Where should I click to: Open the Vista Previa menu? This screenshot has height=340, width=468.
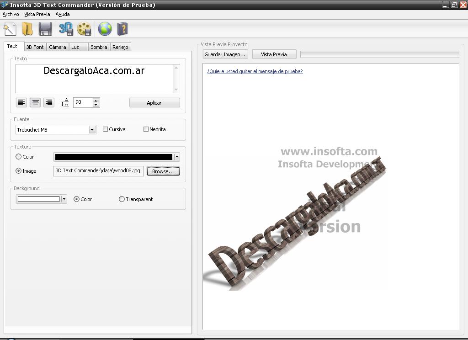[37, 14]
